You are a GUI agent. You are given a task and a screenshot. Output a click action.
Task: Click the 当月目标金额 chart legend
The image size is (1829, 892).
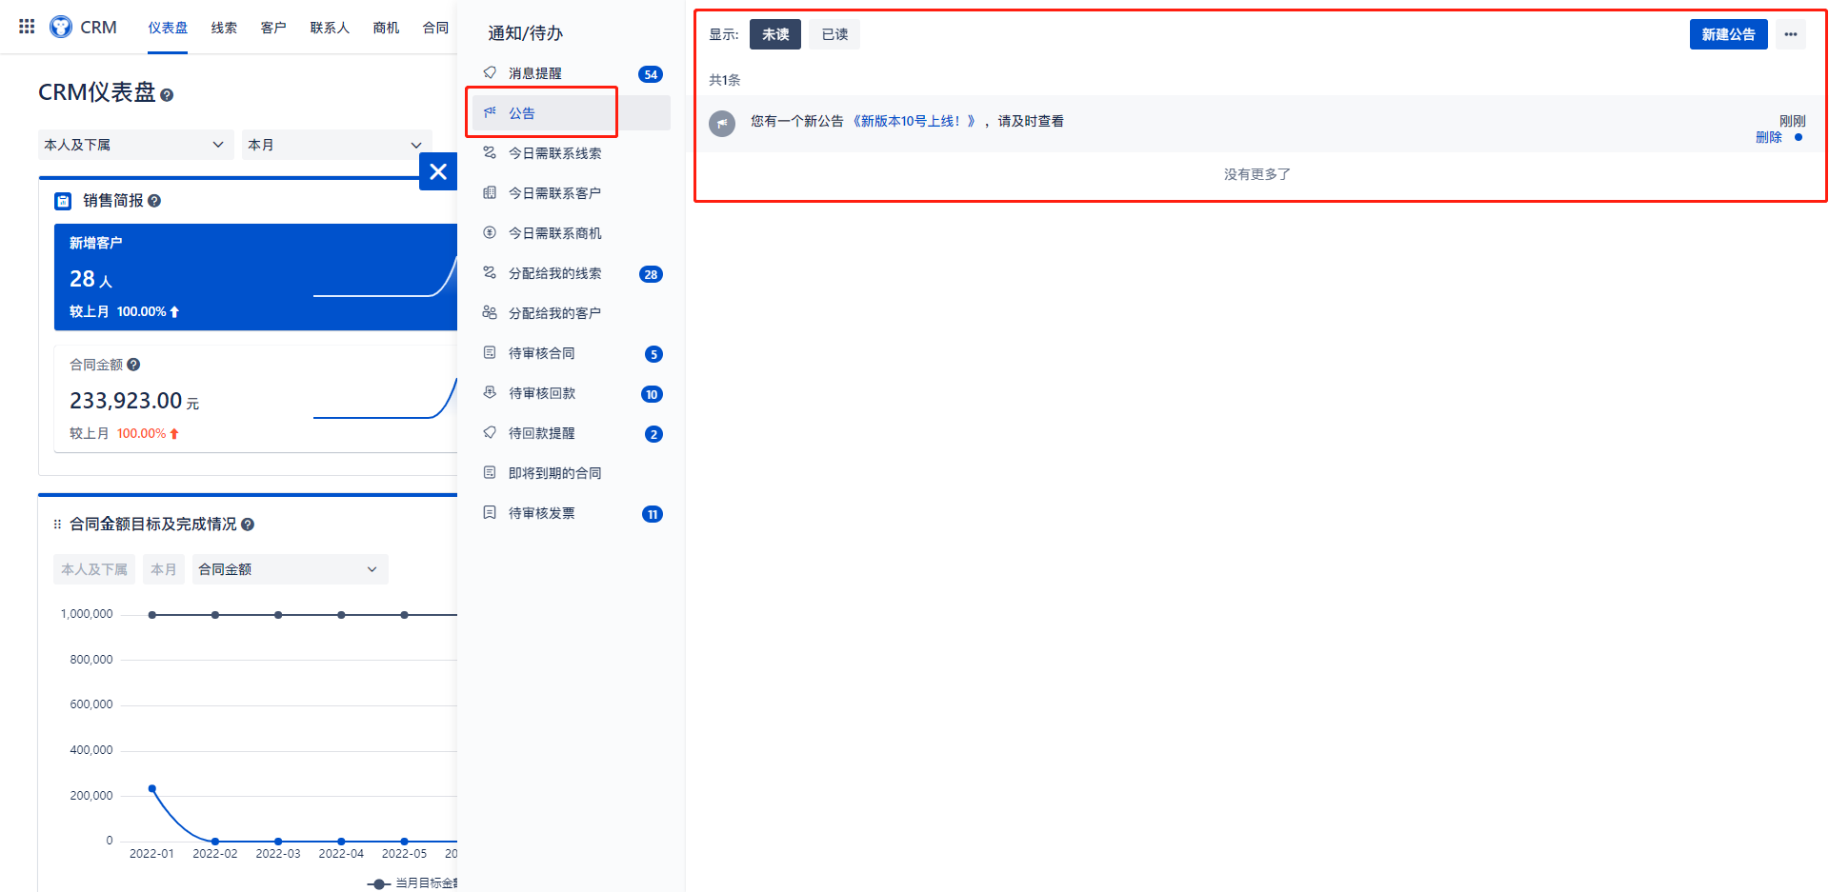pos(412,883)
